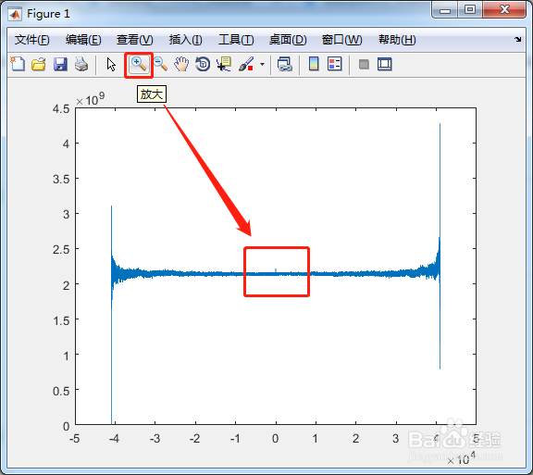The image size is (533, 475).
Task: Open the Brush color dropdown arrow
Action: click(x=262, y=64)
